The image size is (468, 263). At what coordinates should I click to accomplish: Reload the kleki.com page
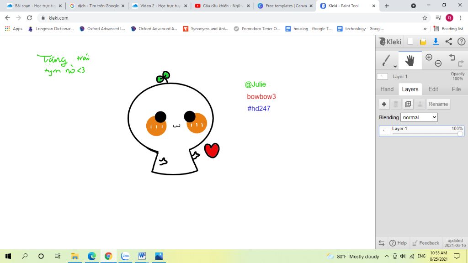[x=29, y=18]
